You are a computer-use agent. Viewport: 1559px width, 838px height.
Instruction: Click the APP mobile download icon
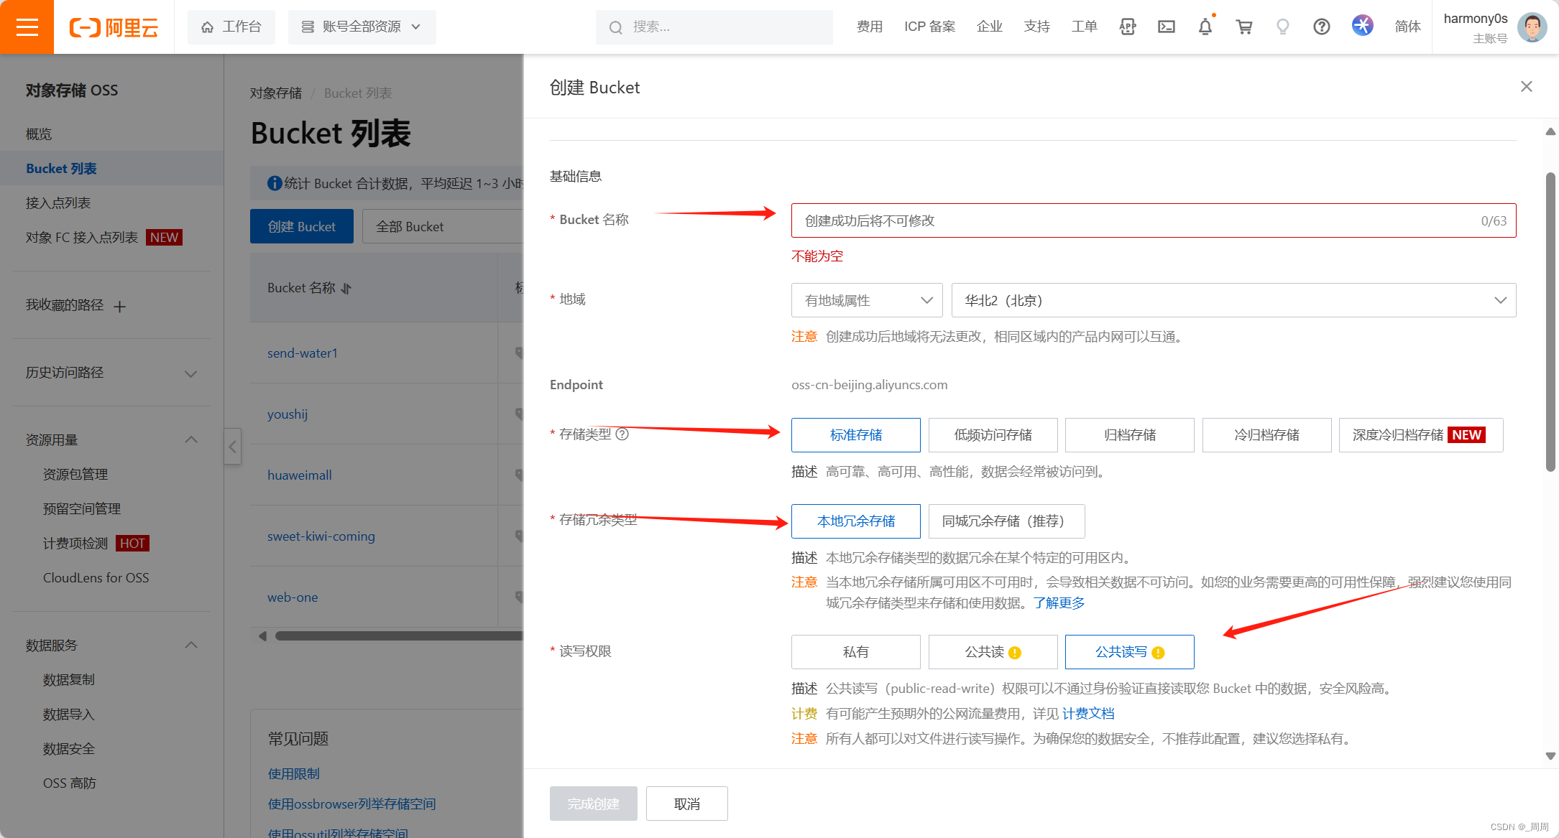(x=1127, y=27)
